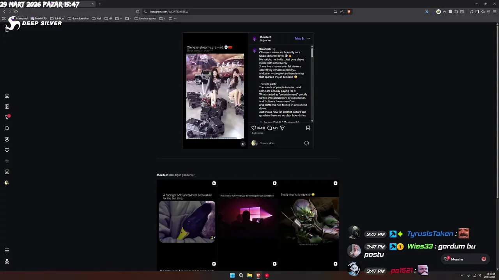This screenshot has height=280, width=499.
Task: Bookmark this page via address bar icon
Action: point(138,12)
